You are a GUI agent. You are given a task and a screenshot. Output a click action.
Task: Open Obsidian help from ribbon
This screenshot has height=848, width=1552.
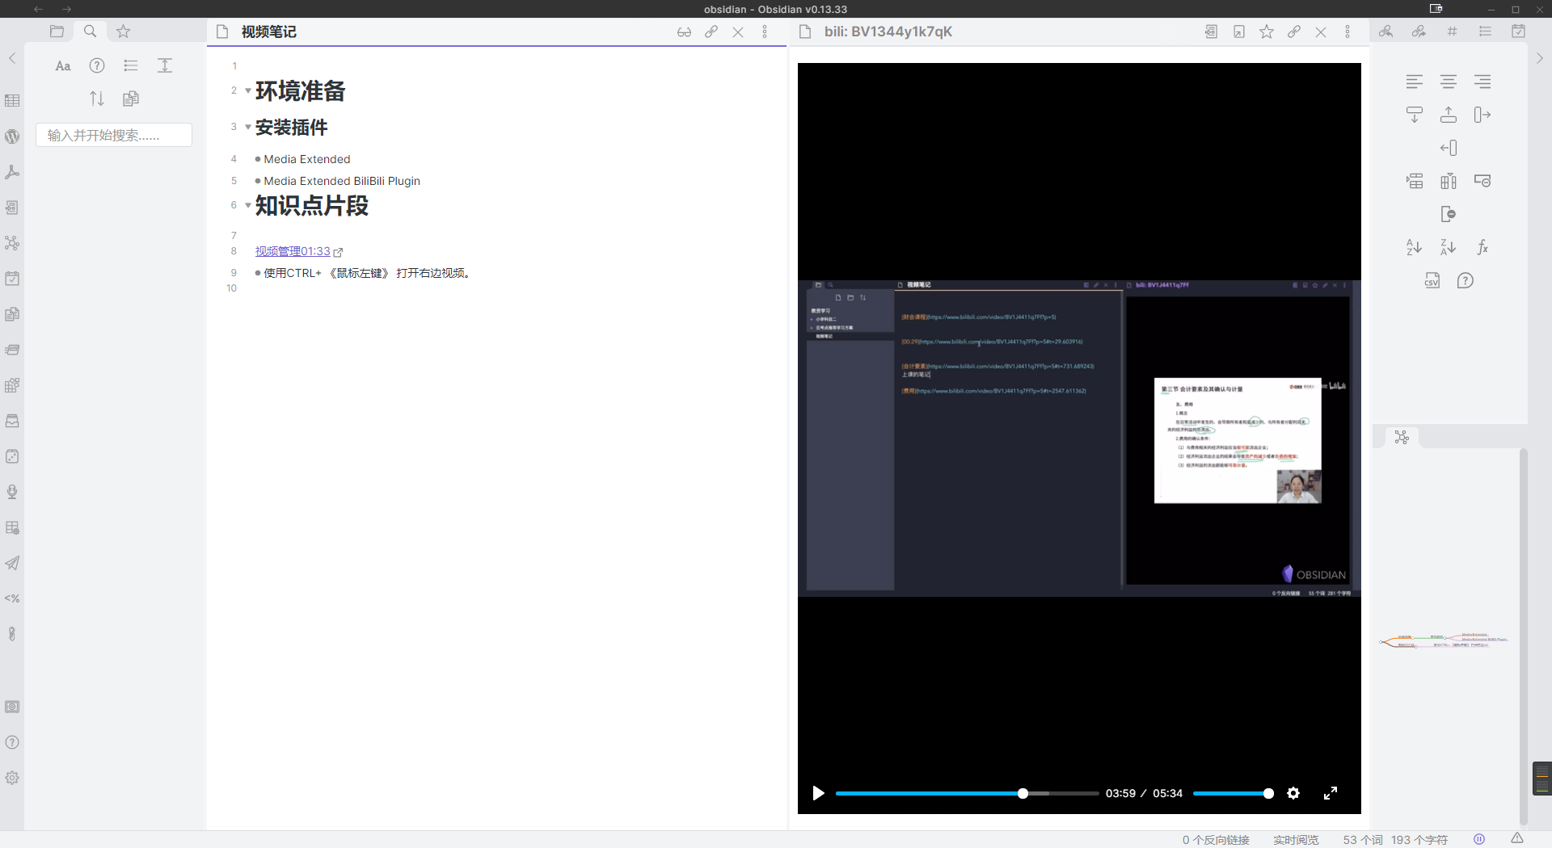coord(12,742)
